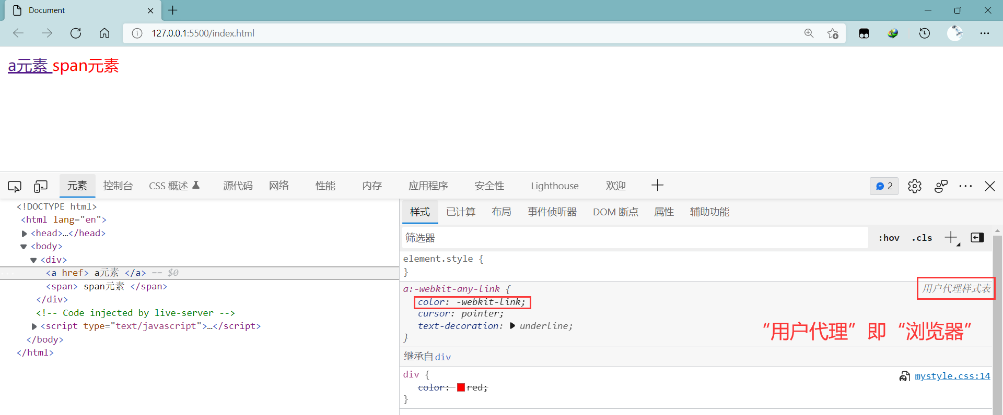Go forward to next page

pos(47,33)
